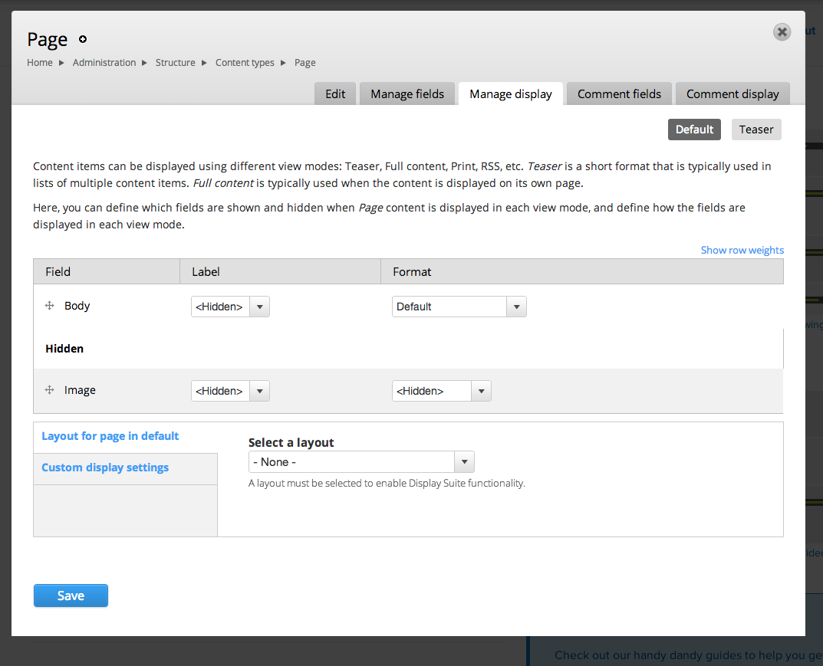Viewport: 823px width, 666px height.
Task: Switch to the Manage fields tab
Action: (407, 94)
